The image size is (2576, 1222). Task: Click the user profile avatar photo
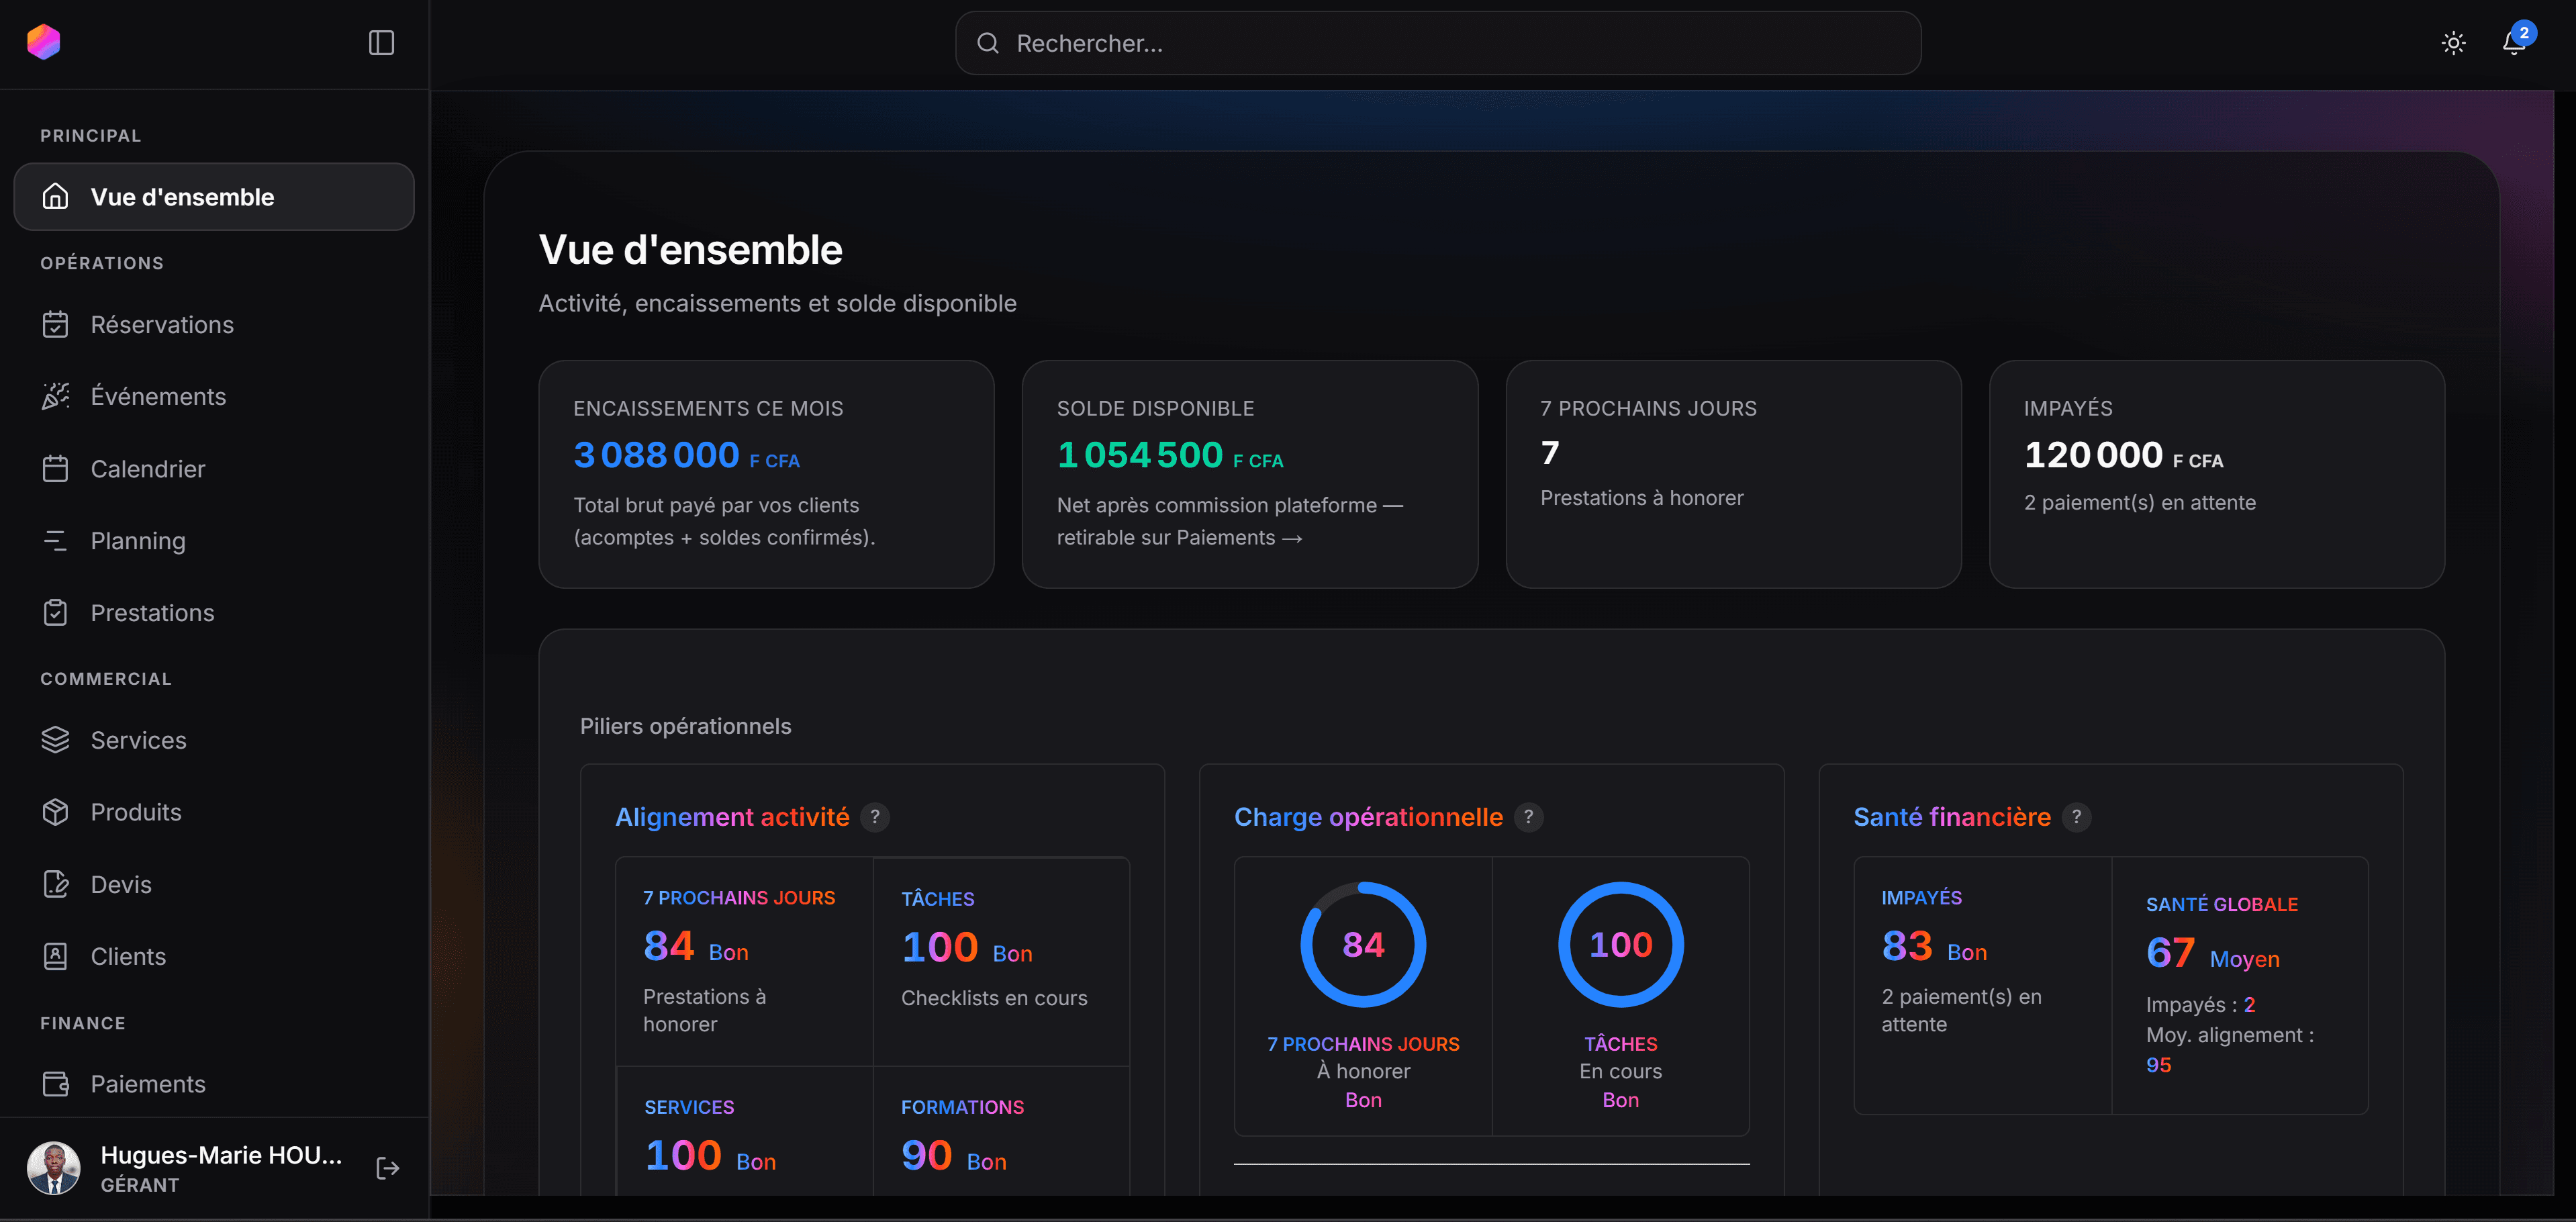tap(53, 1168)
